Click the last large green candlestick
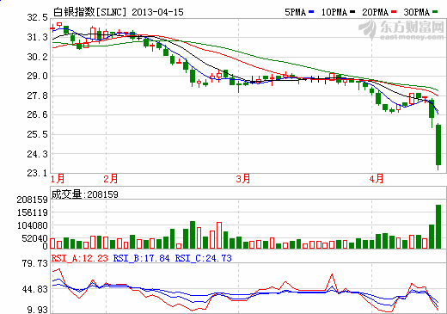This screenshot has width=447, height=314. pyautogui.click(x=438, y=145)
